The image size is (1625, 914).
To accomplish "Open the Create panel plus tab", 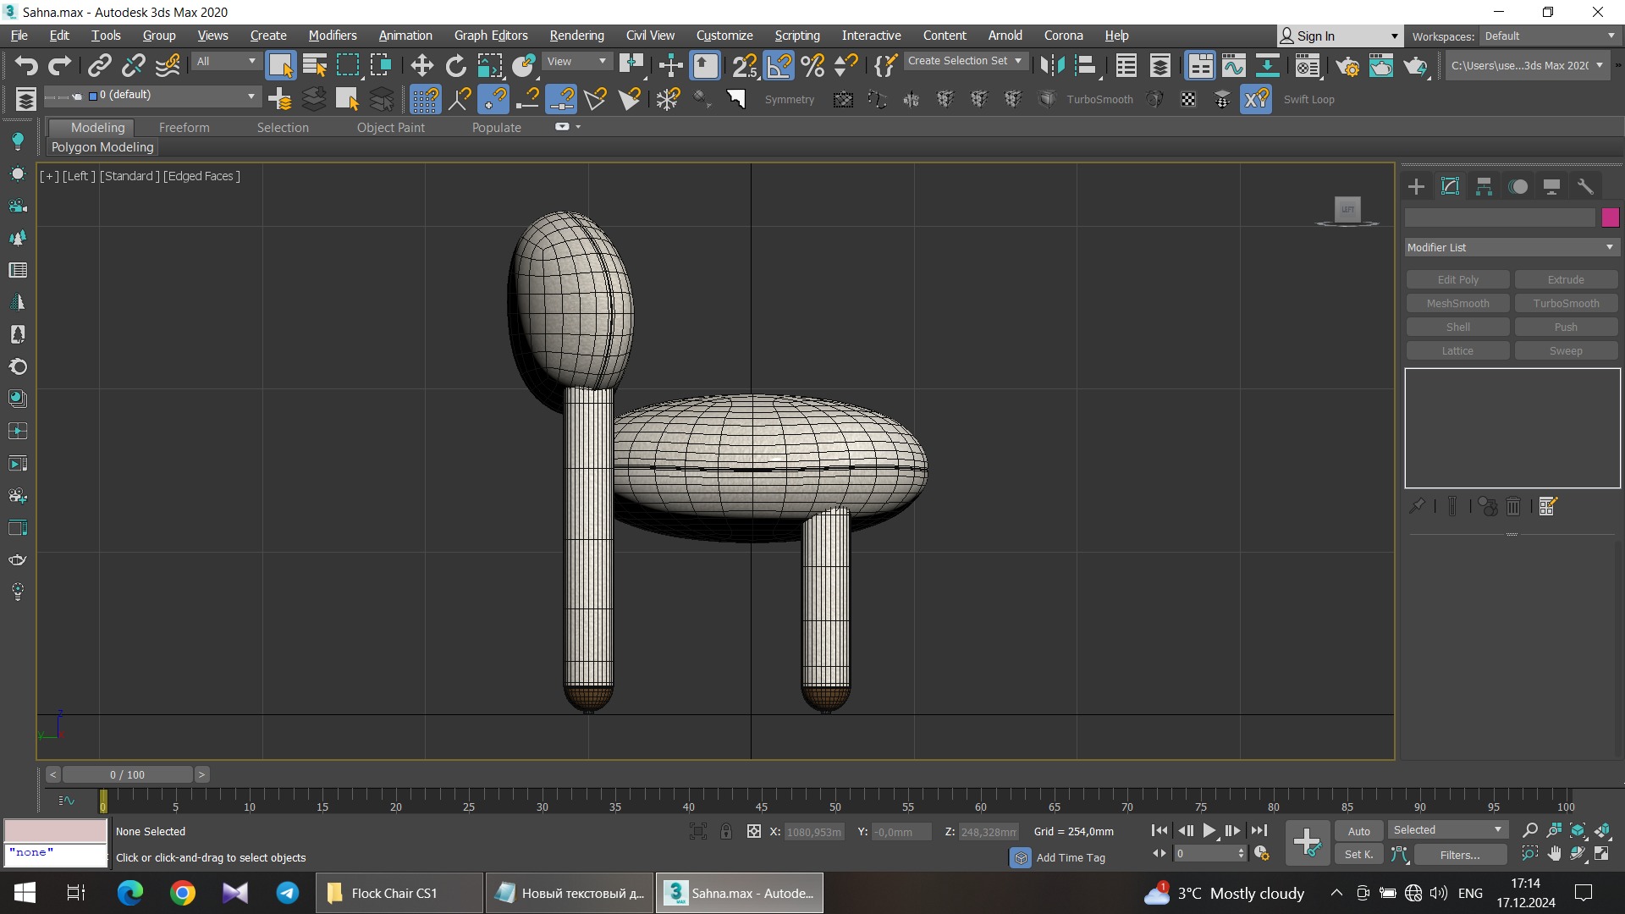I will pos(1416,186).
